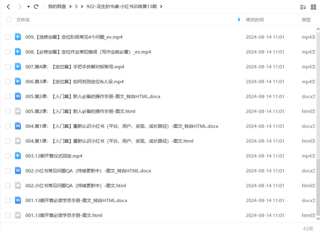Select 004.第1课 重新认识小红书 -图文.html
Image resolution: width=320 pixels, height=233 pixels.
(x=109, y=141)
